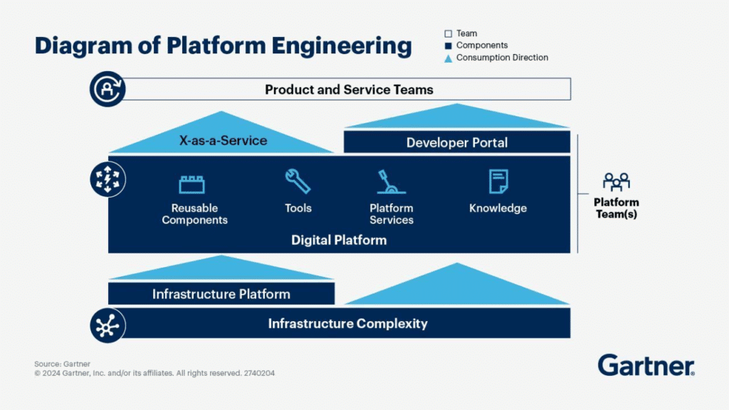This screenshot has height=410, width=729.
Task: Select the network hub icon near Infrastructure Complexity
Action: point(107,324)
